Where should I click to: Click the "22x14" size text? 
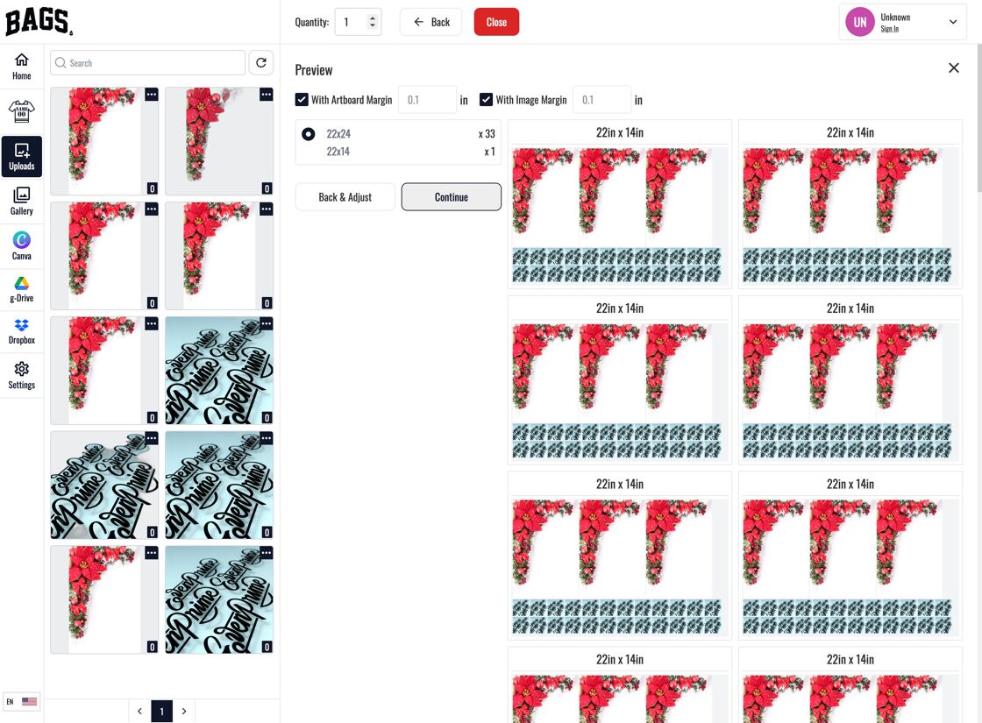coord(338,152)
